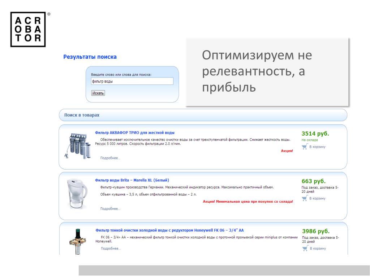Image resolution: width=370 pixels, height=277 pixels.
Task: Click the Honeywell filter product image
Action: [x=78, y=241]
